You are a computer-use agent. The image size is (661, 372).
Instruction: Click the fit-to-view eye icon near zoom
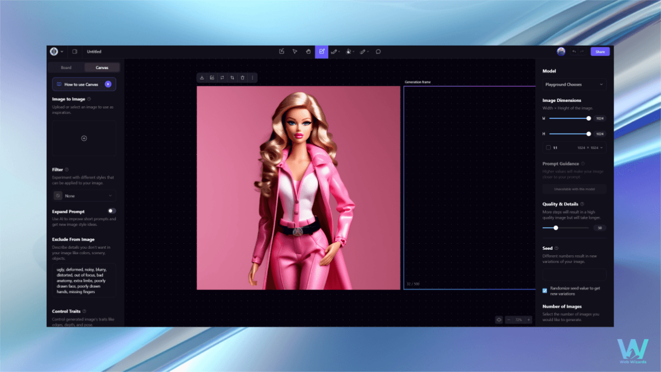(499, 320)
